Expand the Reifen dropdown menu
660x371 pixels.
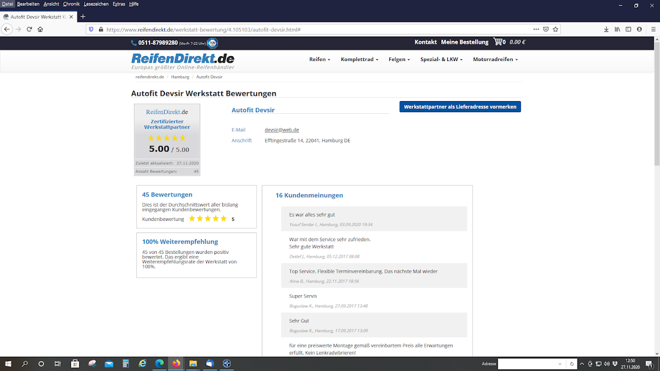coord(320,59)
